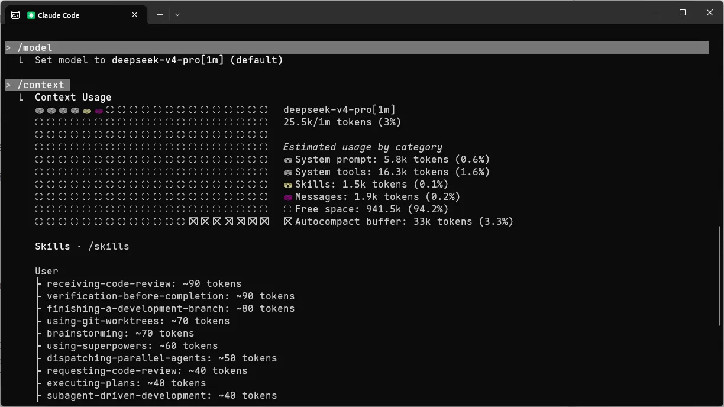Click the /context command line
724x407 pixels.
[x=38, y=85]
